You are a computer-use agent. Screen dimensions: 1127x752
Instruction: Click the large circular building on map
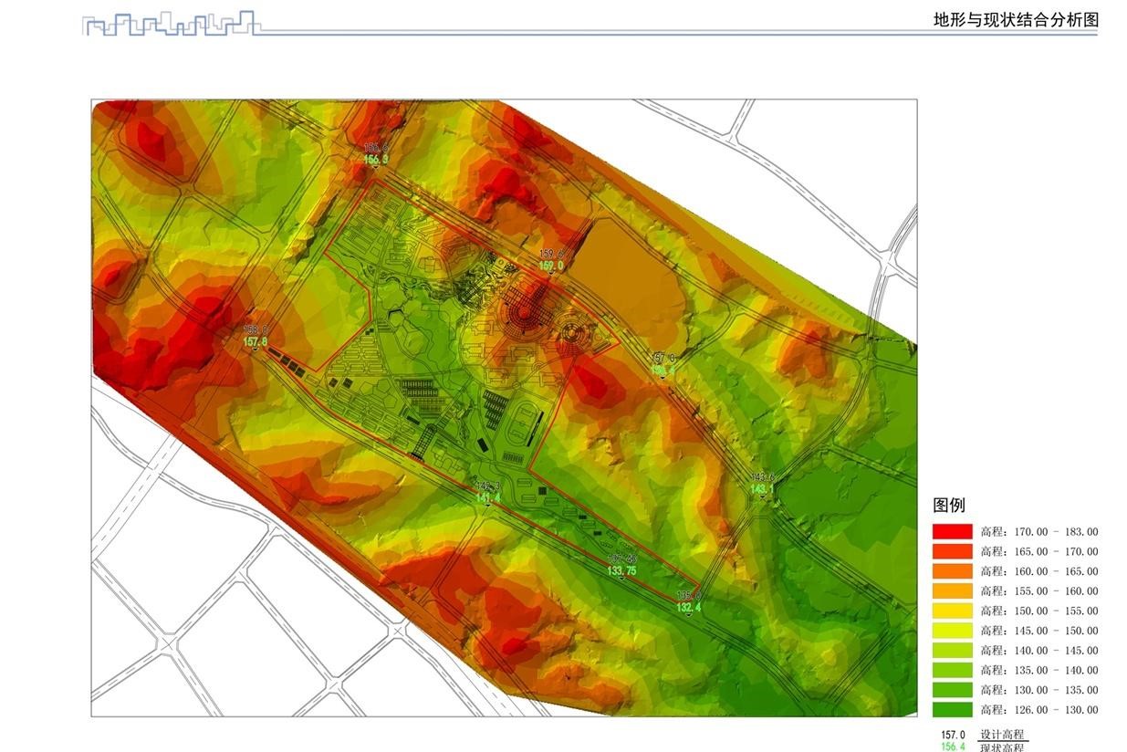tap(523, 315)
